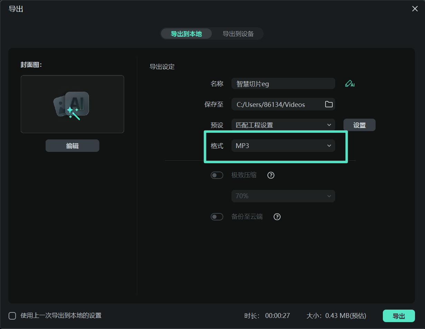Click the 编辑 button under the cover image
The height and width of the screenshot is (329, 425).
tap(72, 146)
